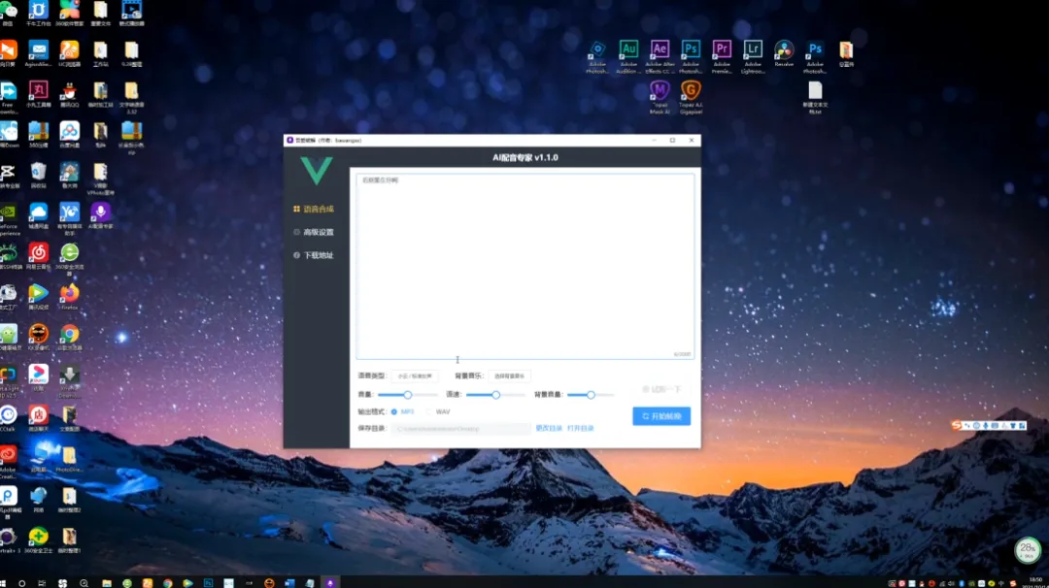Viewport: 1049px width, 588px height.
Task: Select the WAV output format radio
Action: tap(439, 411)
